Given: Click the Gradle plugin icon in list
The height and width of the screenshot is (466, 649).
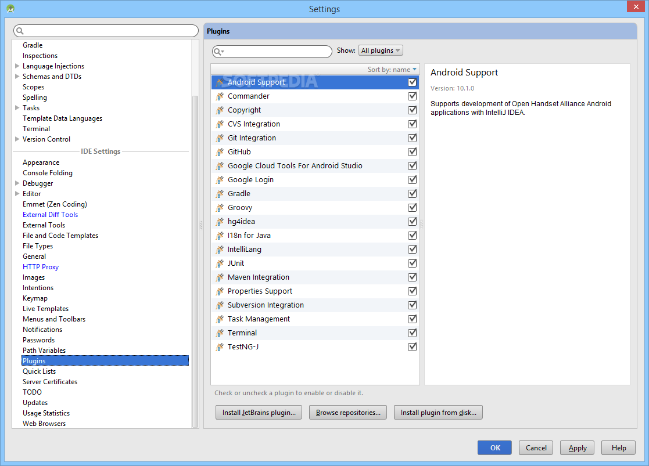Looking at the screenshot, I should coord(220,194).
